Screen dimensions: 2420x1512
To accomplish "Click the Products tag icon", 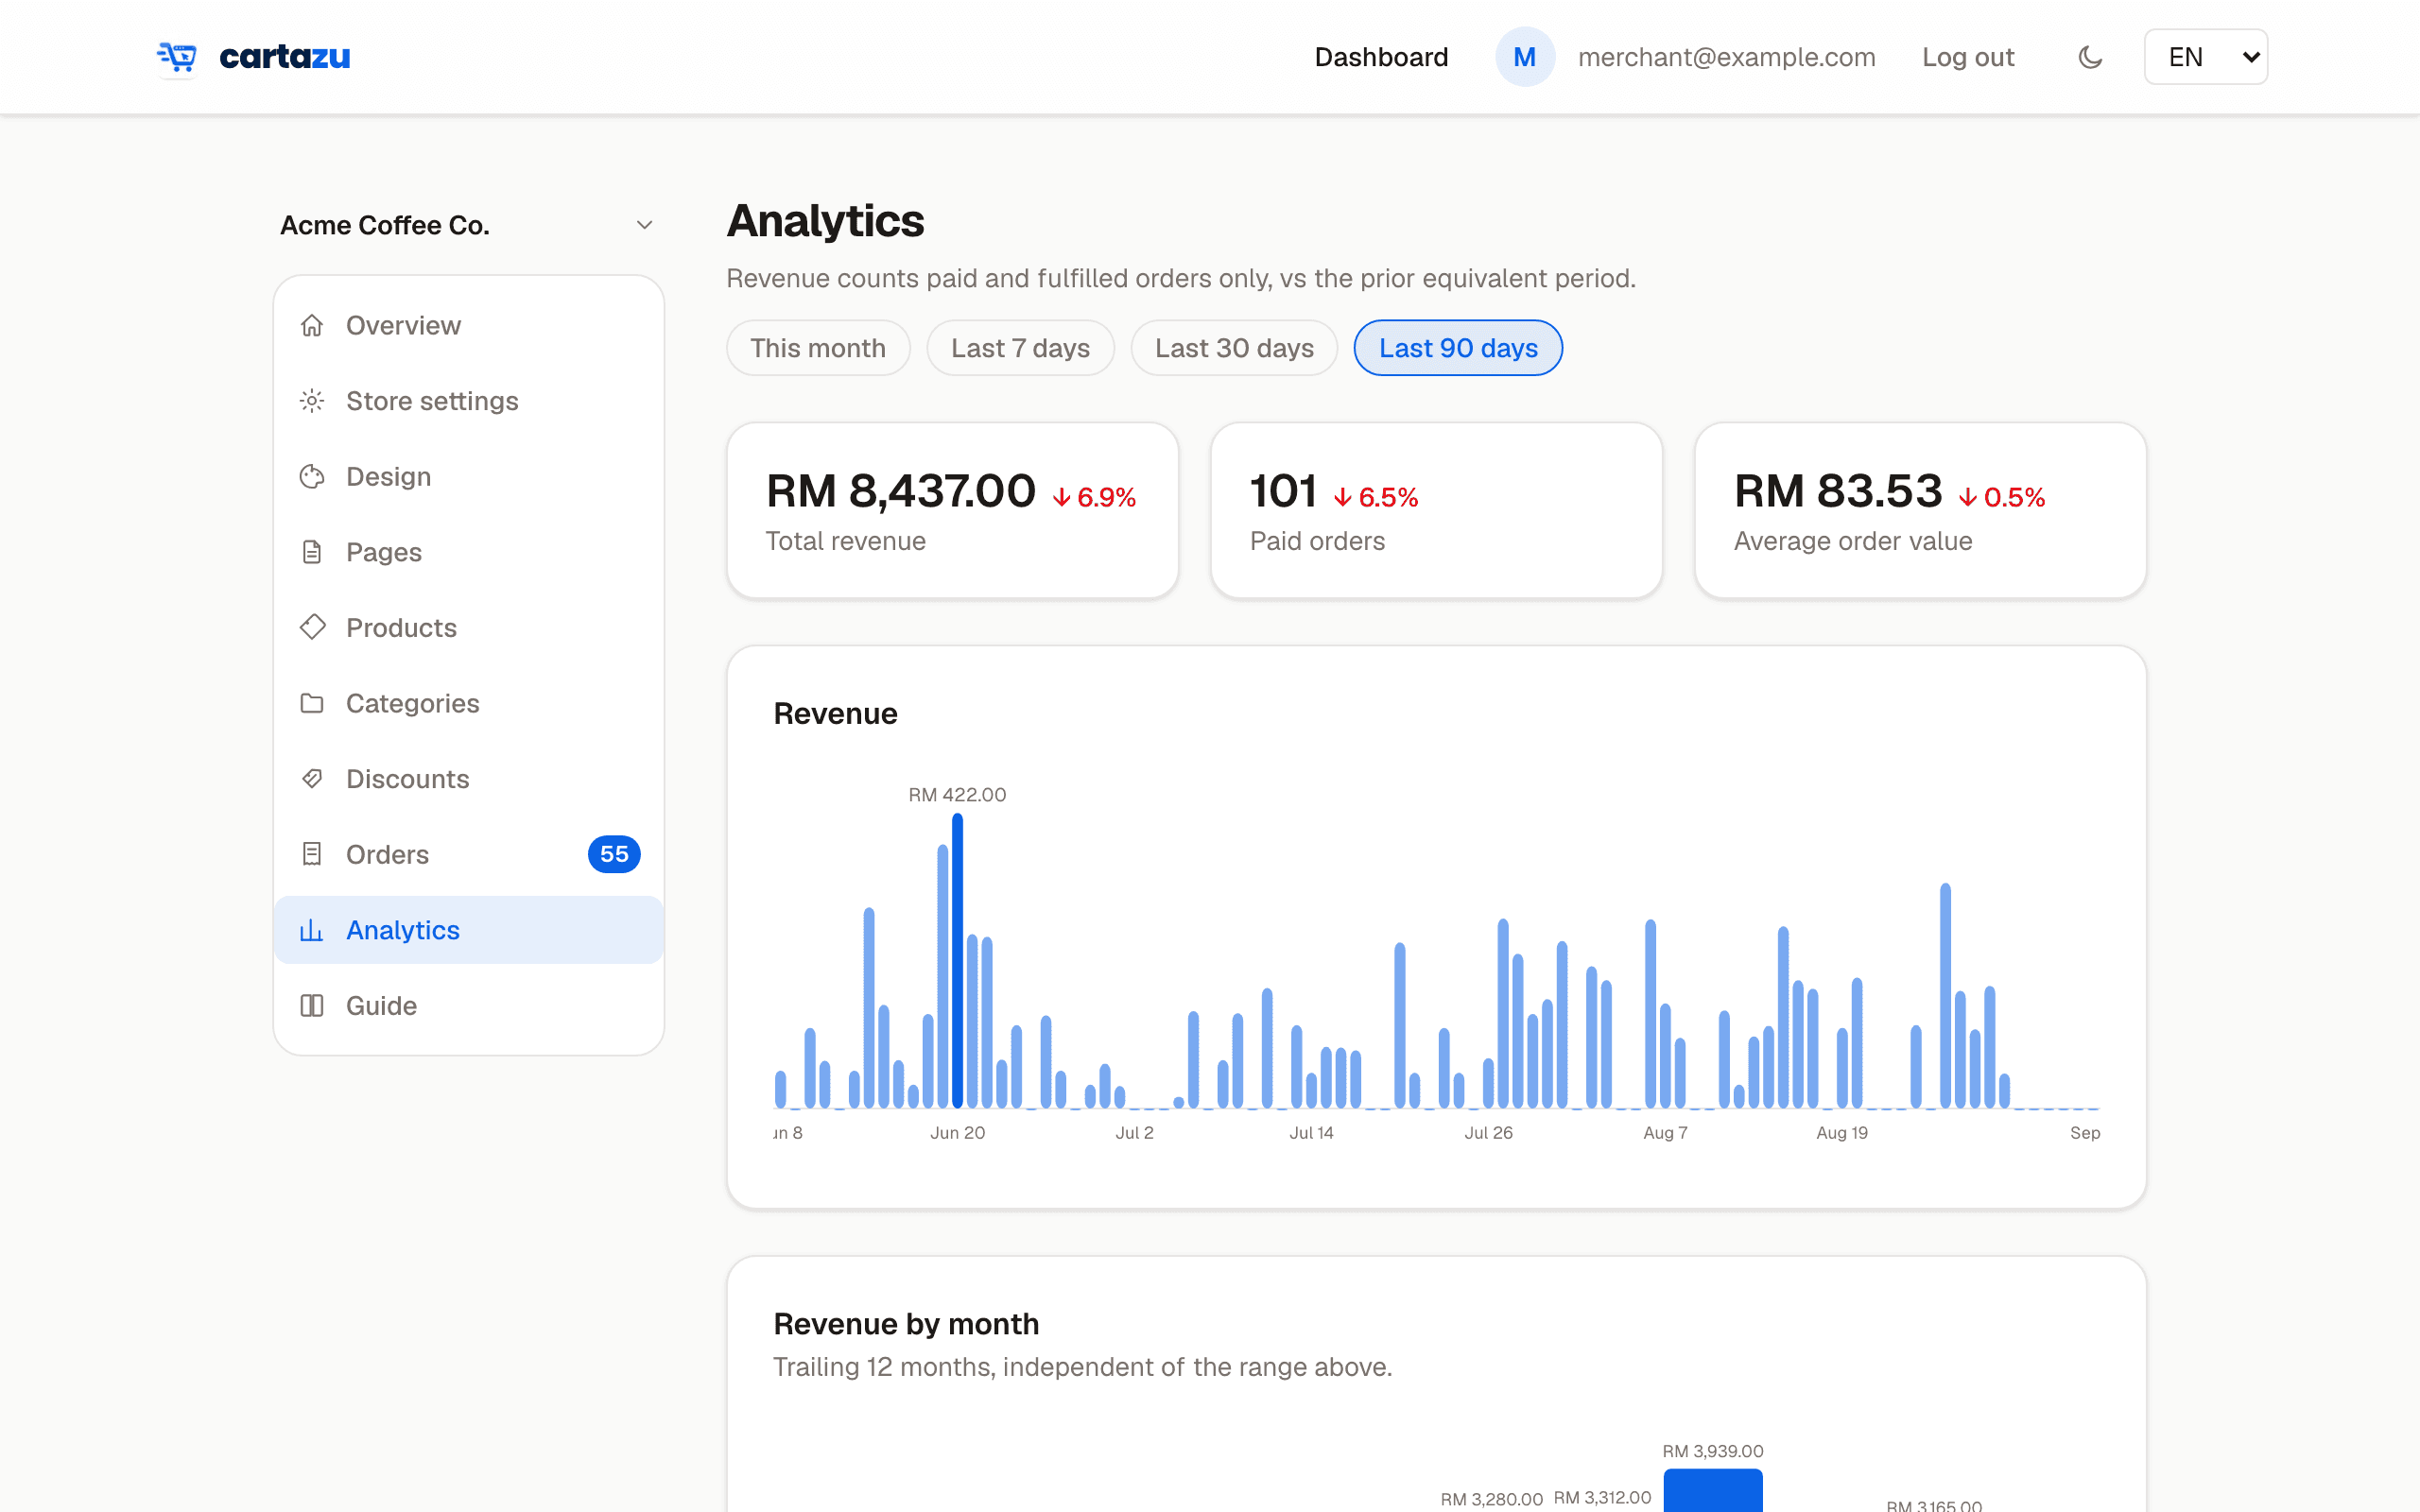I will (312, 627).
